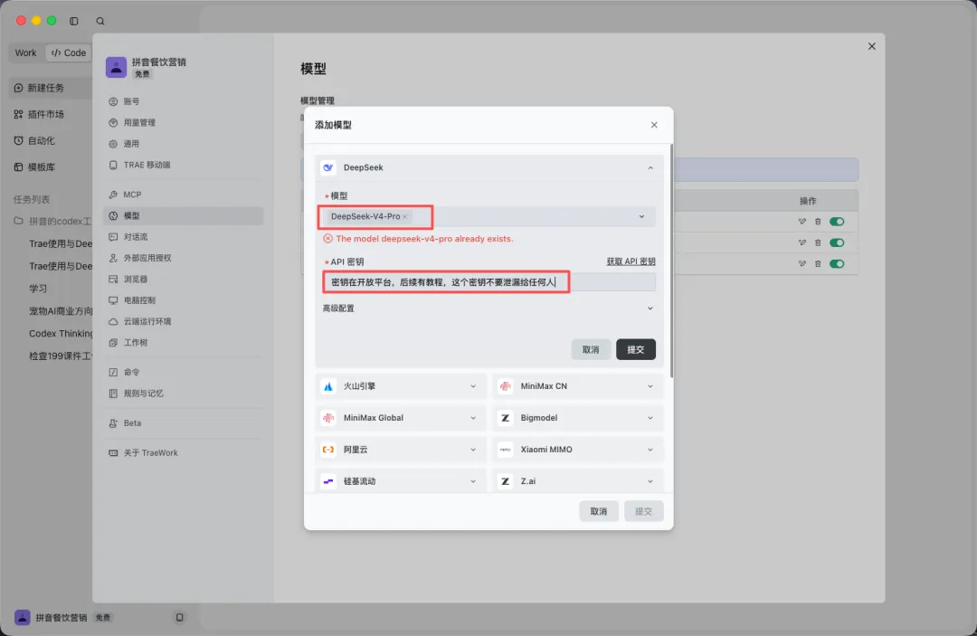The width and height of the screenshot is (977, 636).
Task: Click the MCP settings icon
Action: pyautogui.click(x=113, y=195)
